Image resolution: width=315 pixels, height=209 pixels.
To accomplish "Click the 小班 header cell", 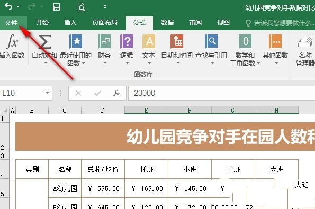I will 190,169.
